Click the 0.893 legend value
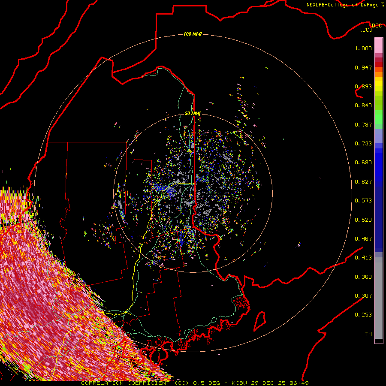This screenshot has height=386, width=386. (x=363, y=86)
